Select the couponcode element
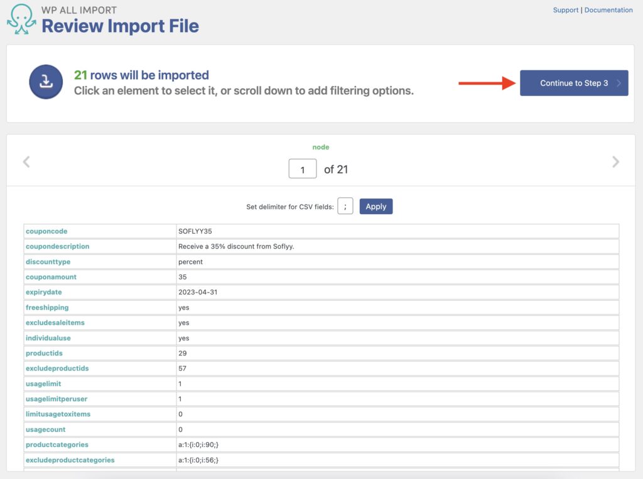Viewport: 643px width, 479px height. [46, 230]
